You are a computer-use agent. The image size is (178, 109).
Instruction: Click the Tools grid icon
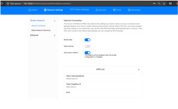pyautogui.click(x=114, y=10)
